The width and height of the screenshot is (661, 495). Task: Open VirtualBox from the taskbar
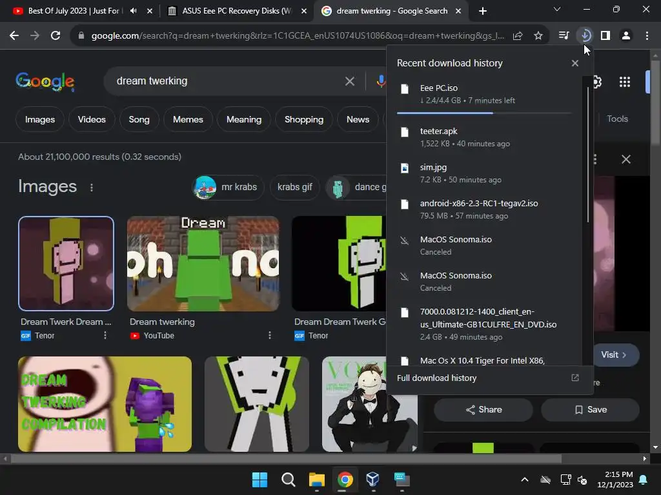373,480
